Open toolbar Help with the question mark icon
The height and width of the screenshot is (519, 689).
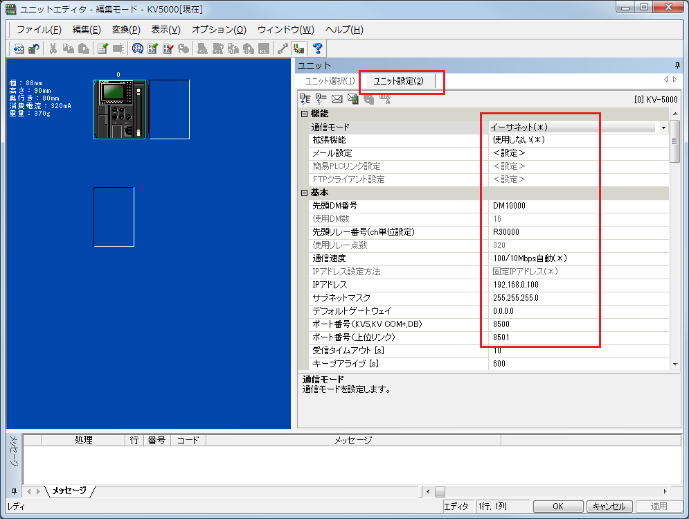click(318, 49)
